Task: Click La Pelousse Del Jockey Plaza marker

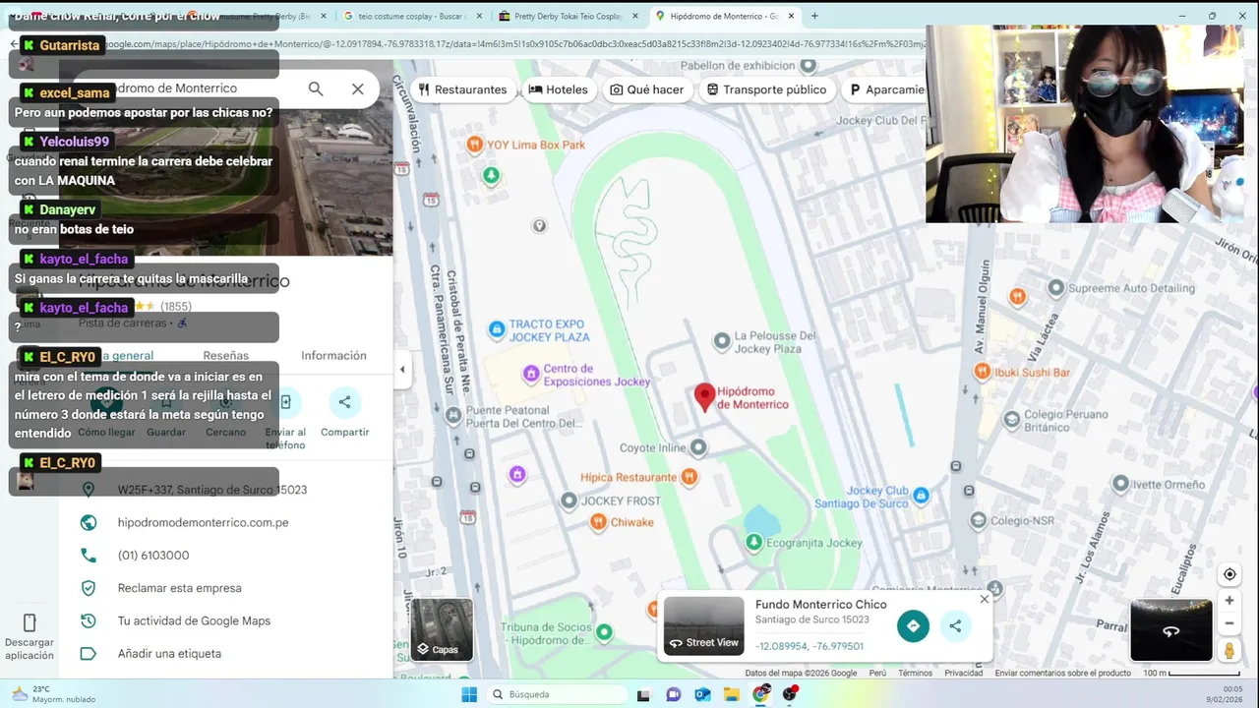Action: click(722, 341)
